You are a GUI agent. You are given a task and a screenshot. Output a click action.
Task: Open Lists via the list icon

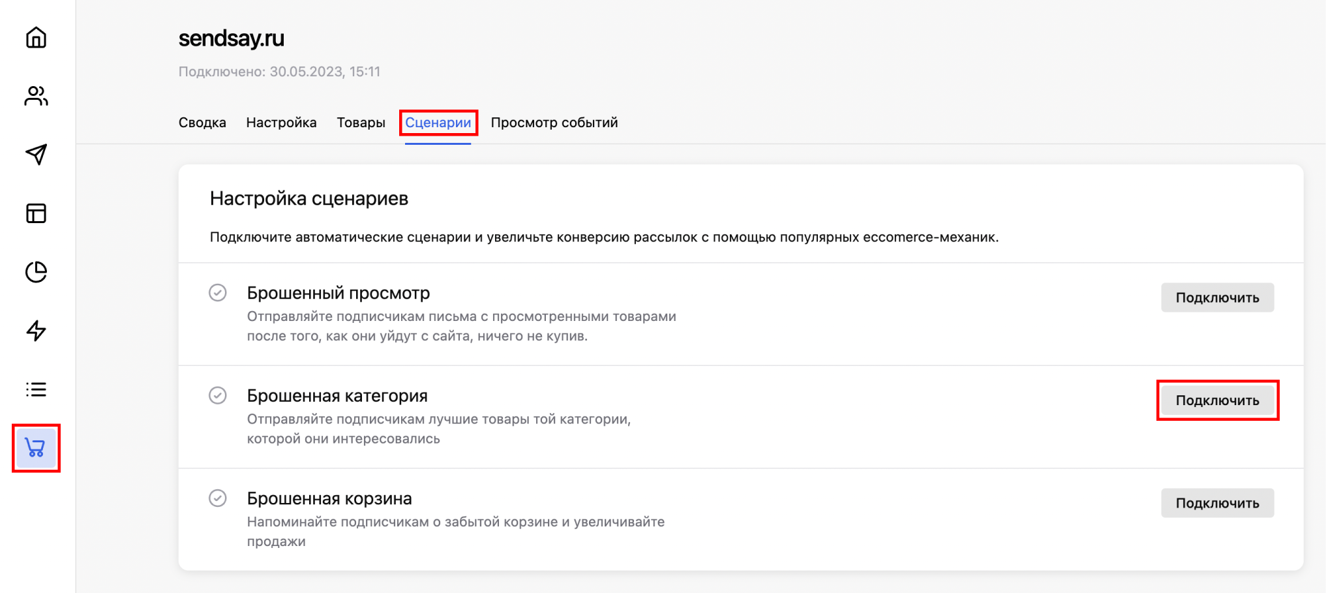36,389
